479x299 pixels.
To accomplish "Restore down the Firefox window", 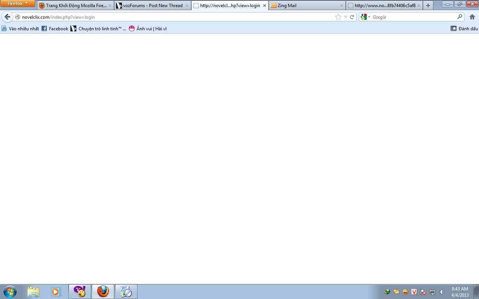I will (x=460, y=4).
